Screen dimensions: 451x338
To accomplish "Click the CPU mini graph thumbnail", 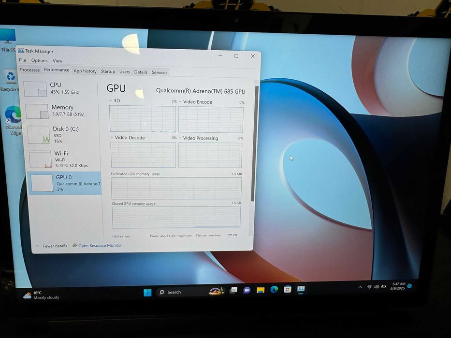I will [x=35, y=89].
